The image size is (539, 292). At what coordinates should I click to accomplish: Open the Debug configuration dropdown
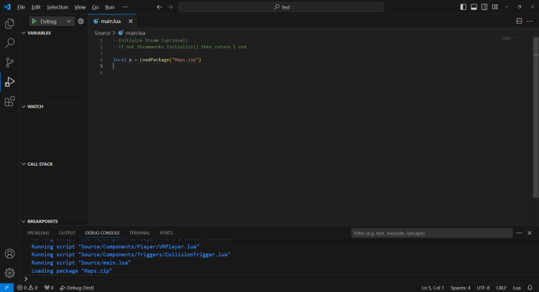click(69, 22)
